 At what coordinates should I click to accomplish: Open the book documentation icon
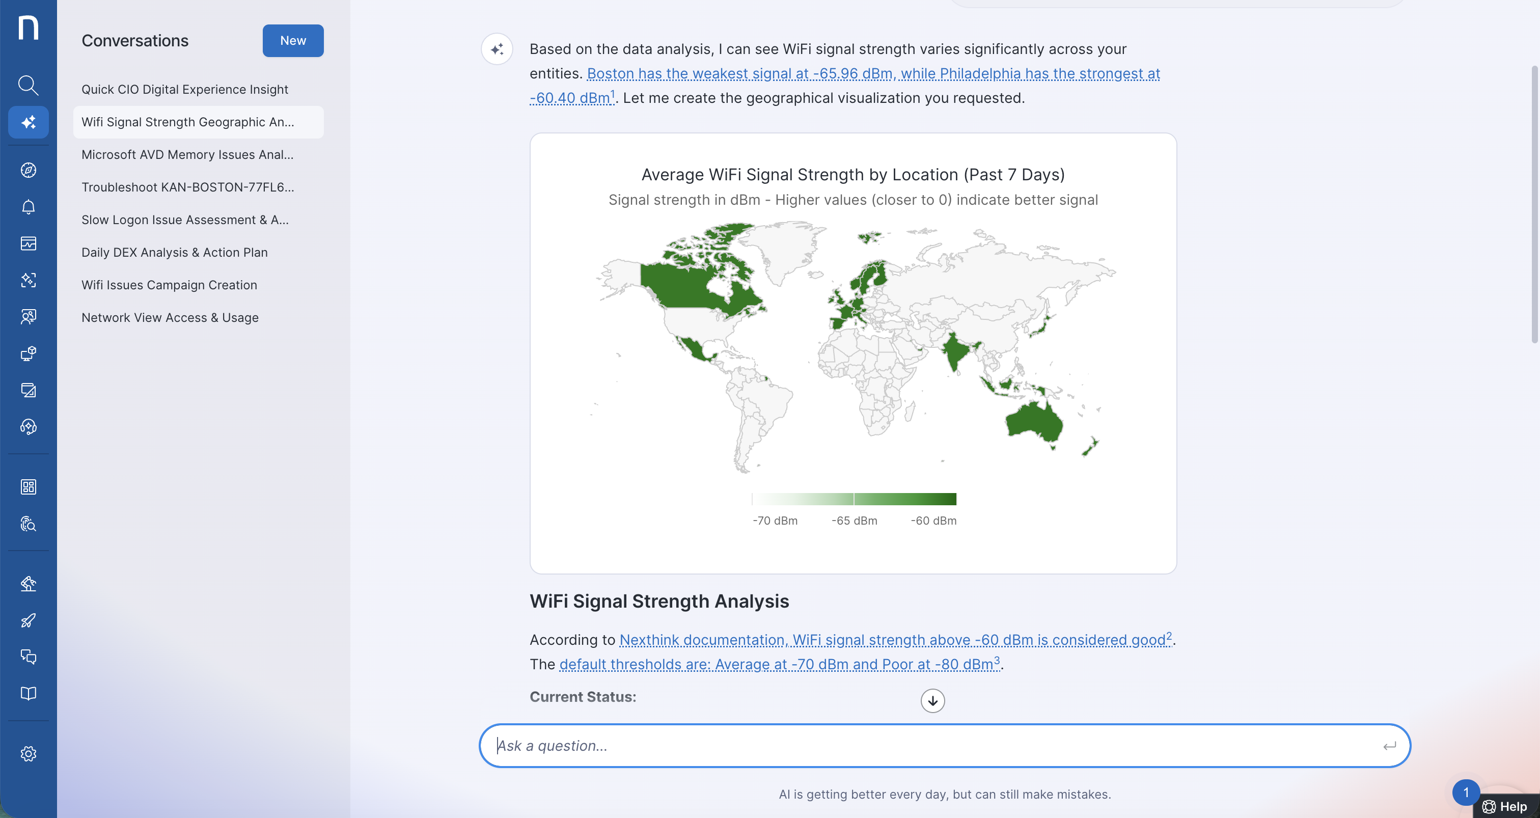coord(28,693)
